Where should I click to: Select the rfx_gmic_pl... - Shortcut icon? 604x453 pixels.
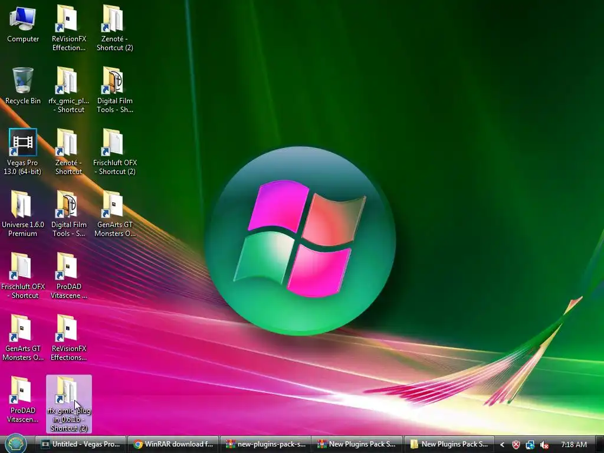[x=68, y=90]
